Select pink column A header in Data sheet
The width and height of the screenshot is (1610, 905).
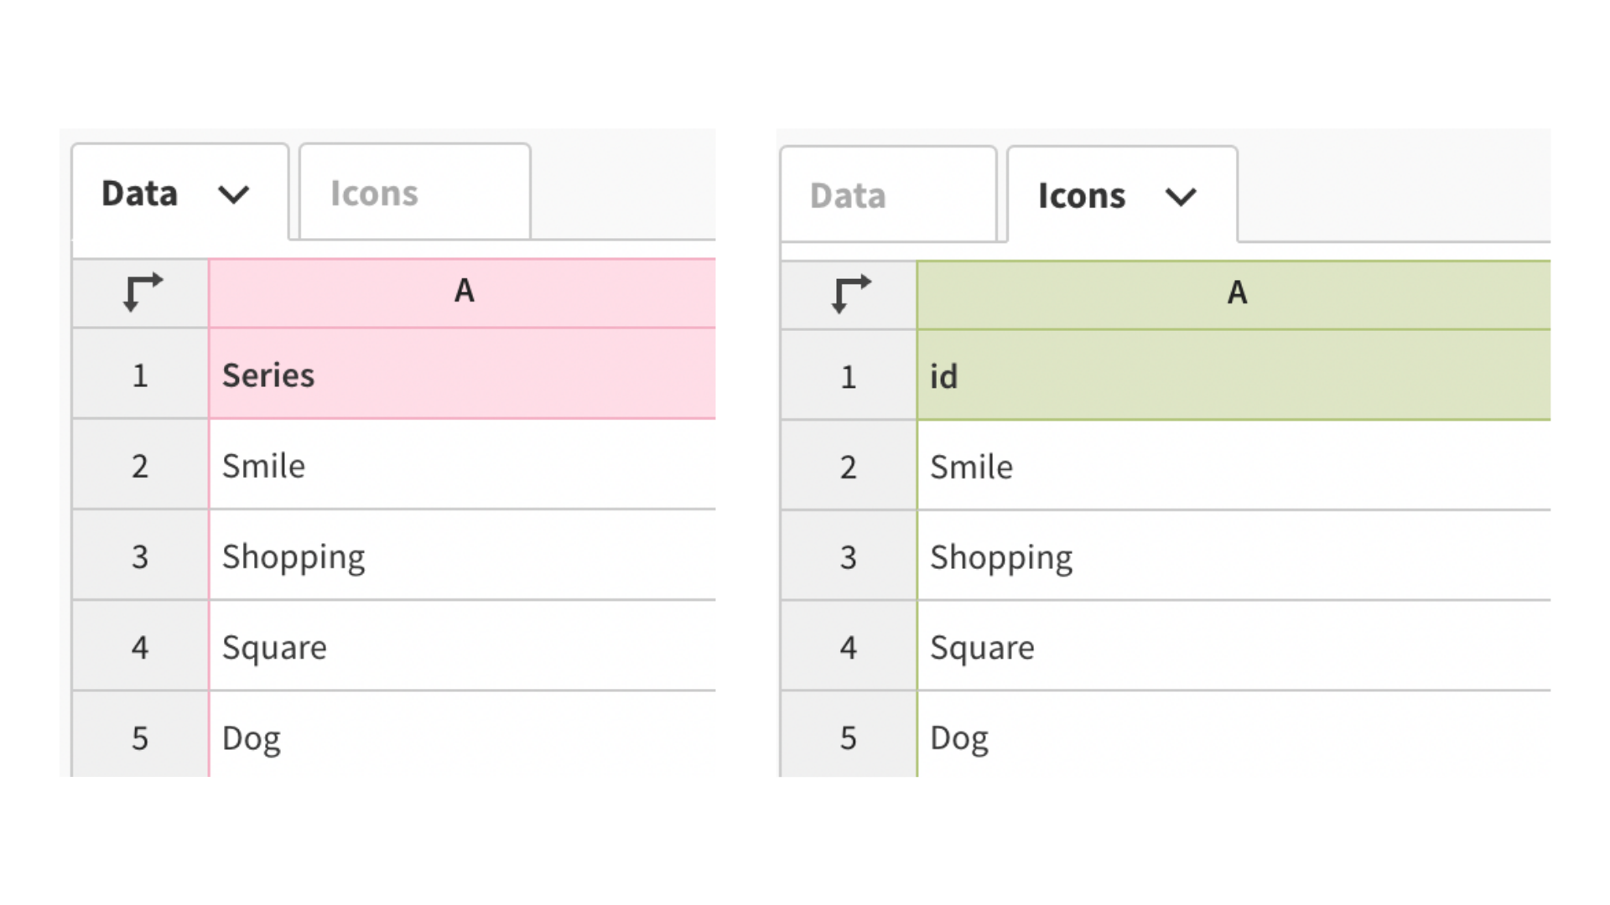pyautogui.click(x=463, y=292)
